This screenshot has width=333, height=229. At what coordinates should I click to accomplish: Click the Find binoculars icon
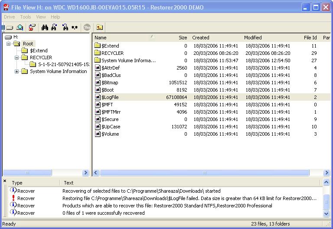[45, 27]
